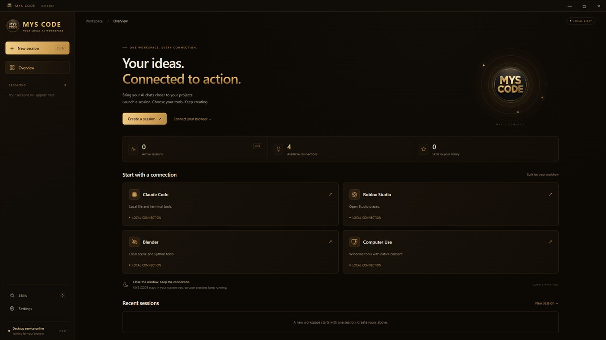Viewport: 606px width, 340px height.
Task: Maximize the MYS CODE window
Action: (x=584, y=6)
